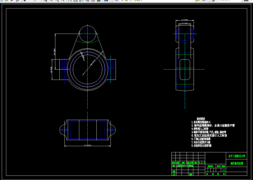Select the right blue hole circle in the bottom view
Image resolution: width=253 pixels, height=180 pixels.
tap(111, 130)
